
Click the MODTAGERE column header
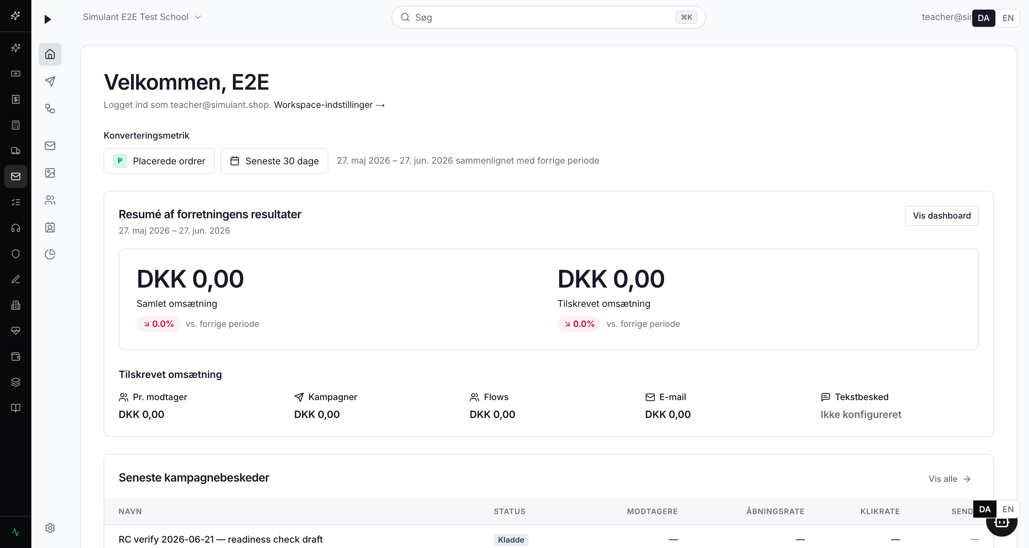[x=652, y=511]
